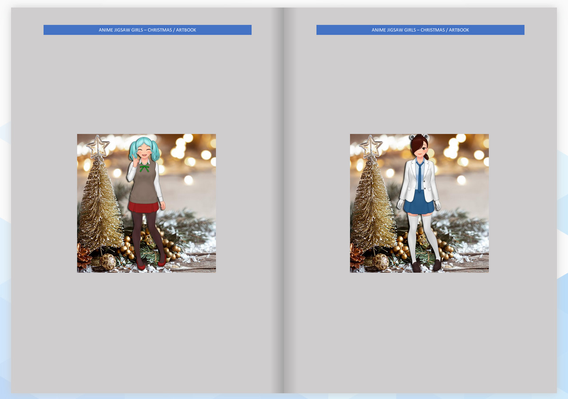Select the teal-haired girl artwork thumbnail
This screenshot has height=399, width=568.
point(146,203)
